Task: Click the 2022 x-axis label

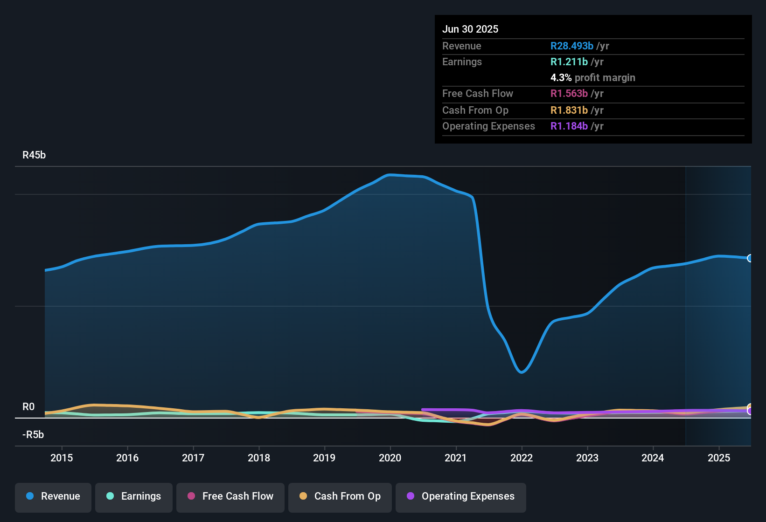Action: point(522,458)
